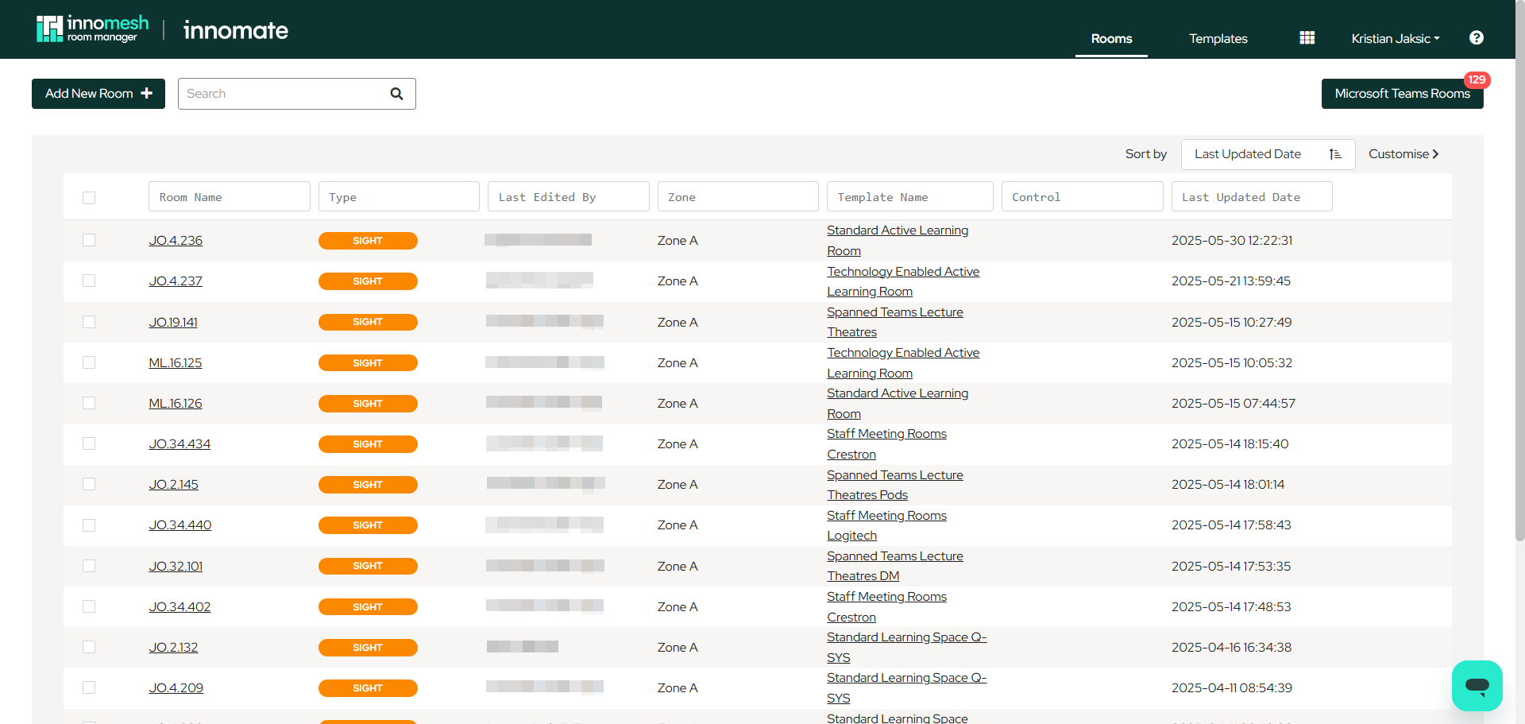Open room JO.34.434
Screen dimensions: 1525x724
180,443
